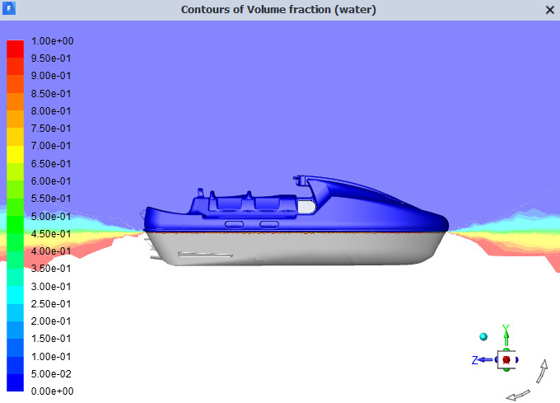The height and width of the screenshot is (403, 560).
Task: Click the legend value 6.50e-01
Action: [51, 164]
